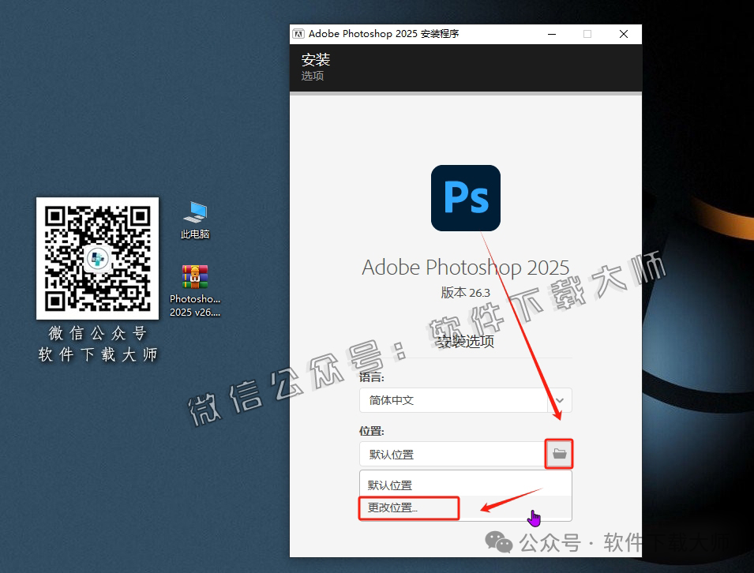Close the Adobe Photoshop 2025 installer
Viewport: 754px width, 573px height.
point(623,34)
